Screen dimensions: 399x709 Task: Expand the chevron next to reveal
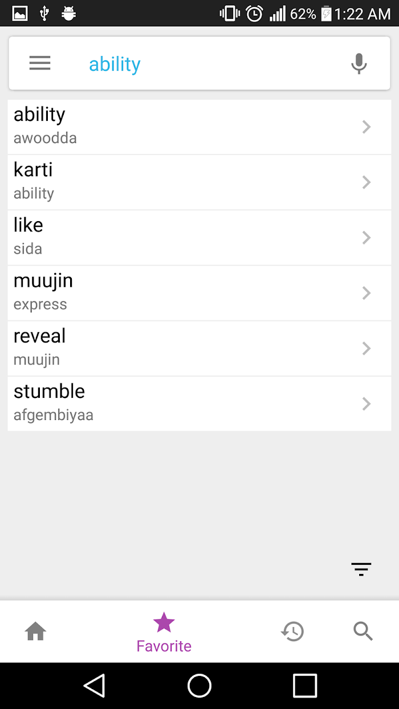[x=367, y=349]
